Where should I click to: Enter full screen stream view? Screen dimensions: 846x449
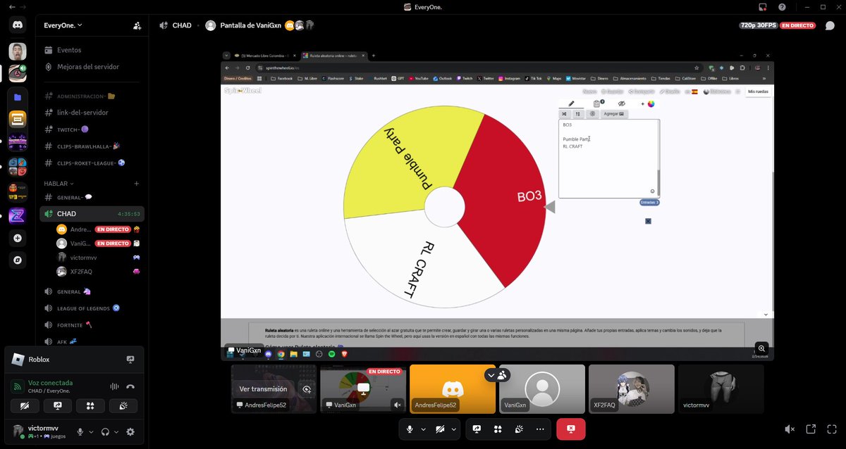pyautogui.click(x=831, y=429)
